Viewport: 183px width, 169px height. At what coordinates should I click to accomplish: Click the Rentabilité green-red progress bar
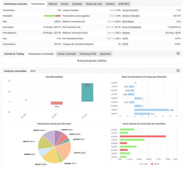pyautogui.click(x=52, y=16)
